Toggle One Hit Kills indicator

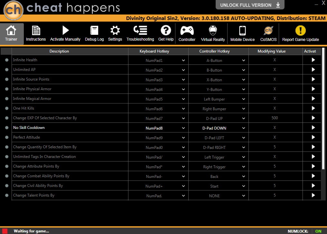click(x=7, y=108)
